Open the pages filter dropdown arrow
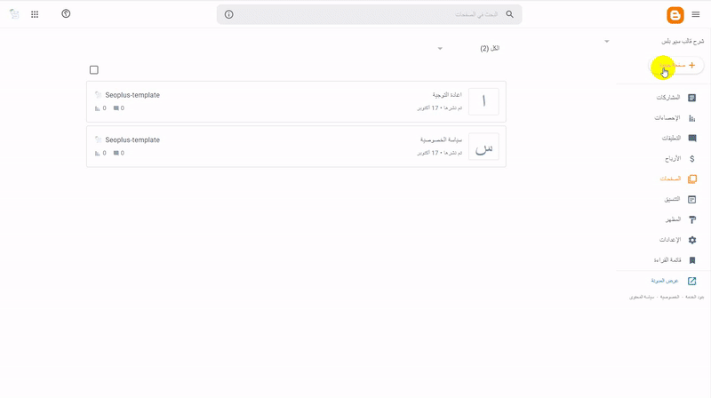711x398 pixels. pos(440,48)
